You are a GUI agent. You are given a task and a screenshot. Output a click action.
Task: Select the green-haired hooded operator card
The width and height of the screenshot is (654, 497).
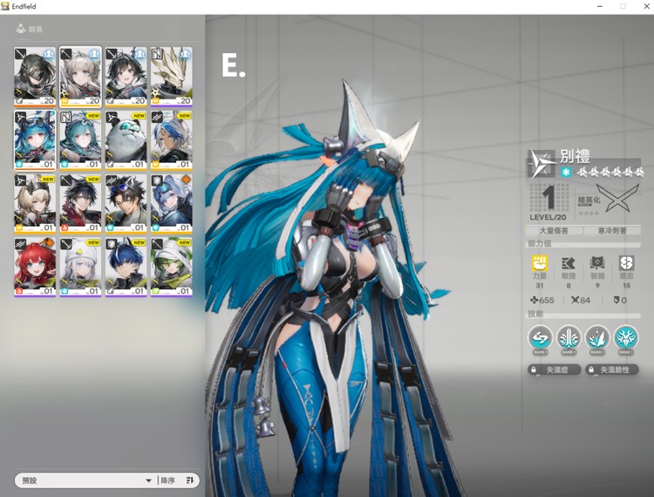point(171,266)
